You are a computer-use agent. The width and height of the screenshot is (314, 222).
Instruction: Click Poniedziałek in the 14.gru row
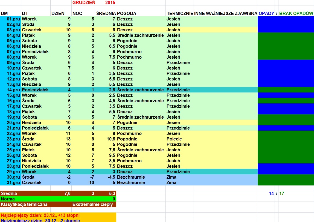coord(35,90)
